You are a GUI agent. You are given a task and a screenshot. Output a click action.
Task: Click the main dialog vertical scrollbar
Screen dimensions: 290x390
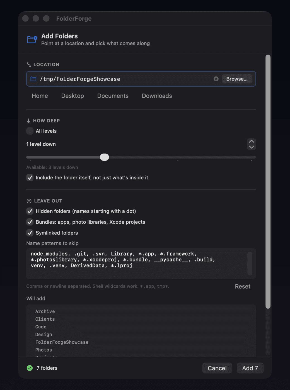268,182
